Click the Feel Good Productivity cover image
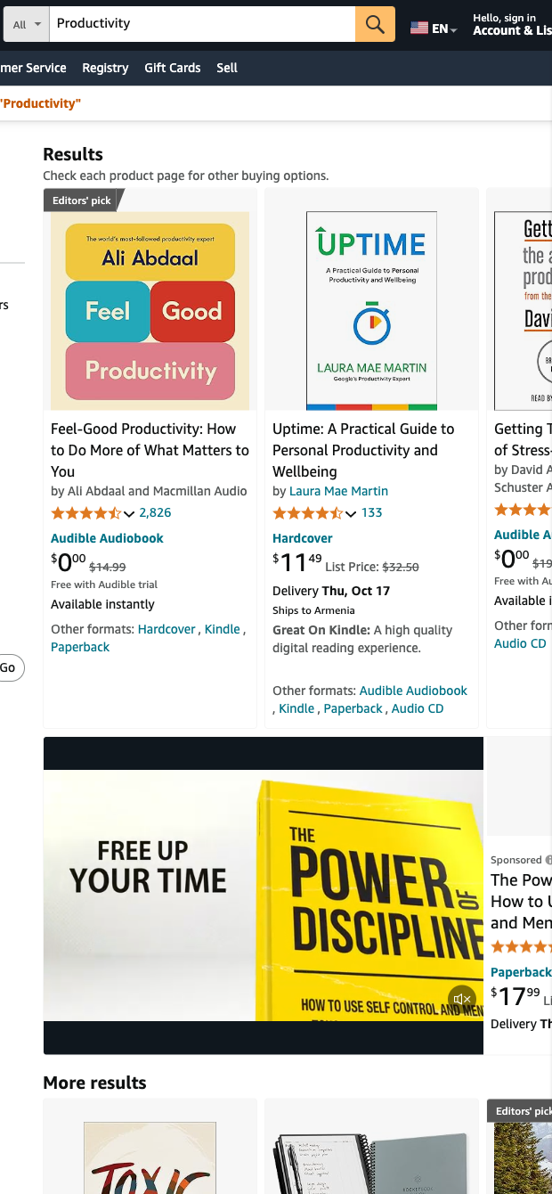Screen dimensions: 552x1194 click(x=150, y=310)
